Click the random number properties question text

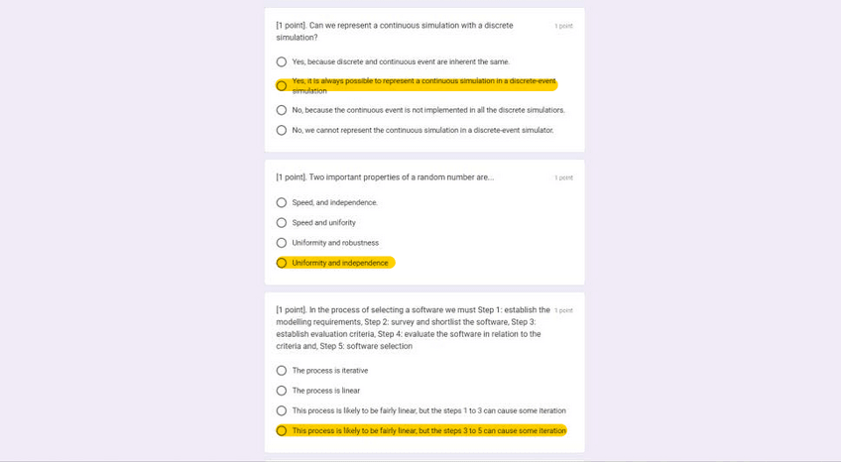click(385, 177)
